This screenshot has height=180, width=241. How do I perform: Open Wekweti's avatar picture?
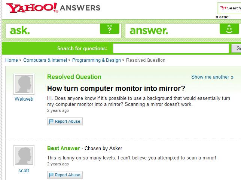click(24, 84)
